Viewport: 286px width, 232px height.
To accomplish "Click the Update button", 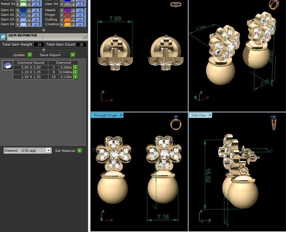I will (x=20, y=55).
